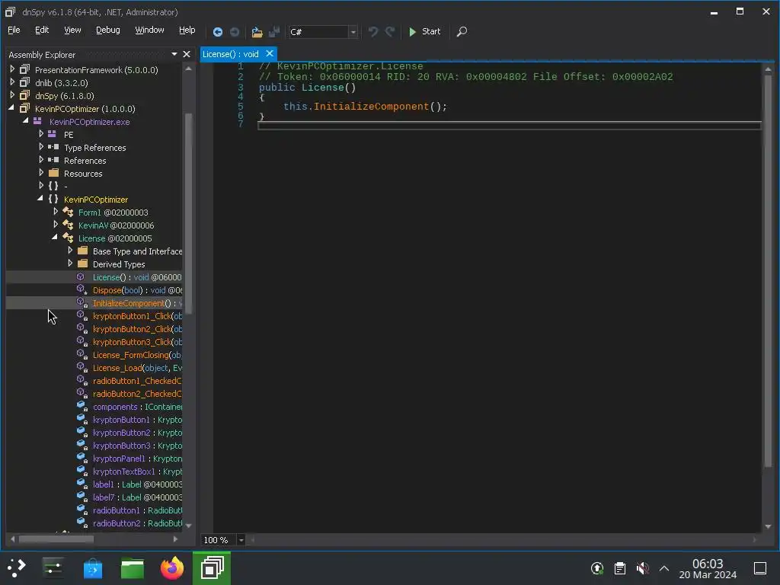
Task: Expand the Derived Types folder
Action: [70, 264]
